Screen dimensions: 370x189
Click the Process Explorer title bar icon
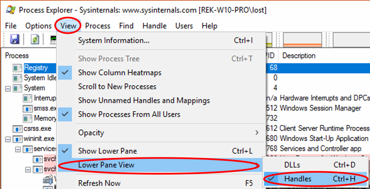10,9
